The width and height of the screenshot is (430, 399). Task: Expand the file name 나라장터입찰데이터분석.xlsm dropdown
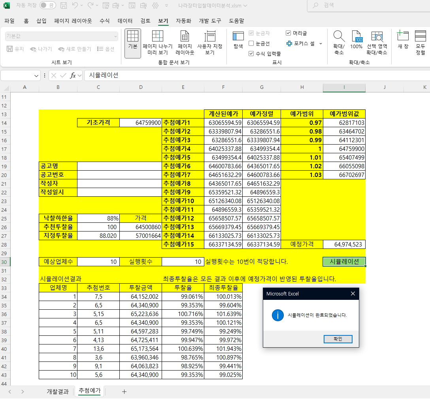[245, 6]
